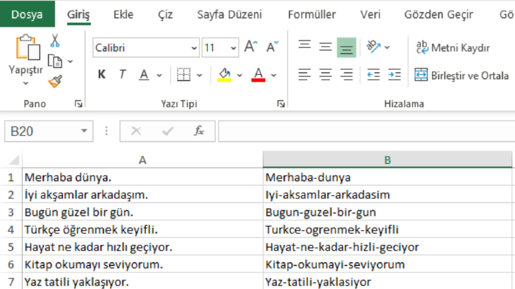Toggle underline with the underlined A

tap(144, 75)
